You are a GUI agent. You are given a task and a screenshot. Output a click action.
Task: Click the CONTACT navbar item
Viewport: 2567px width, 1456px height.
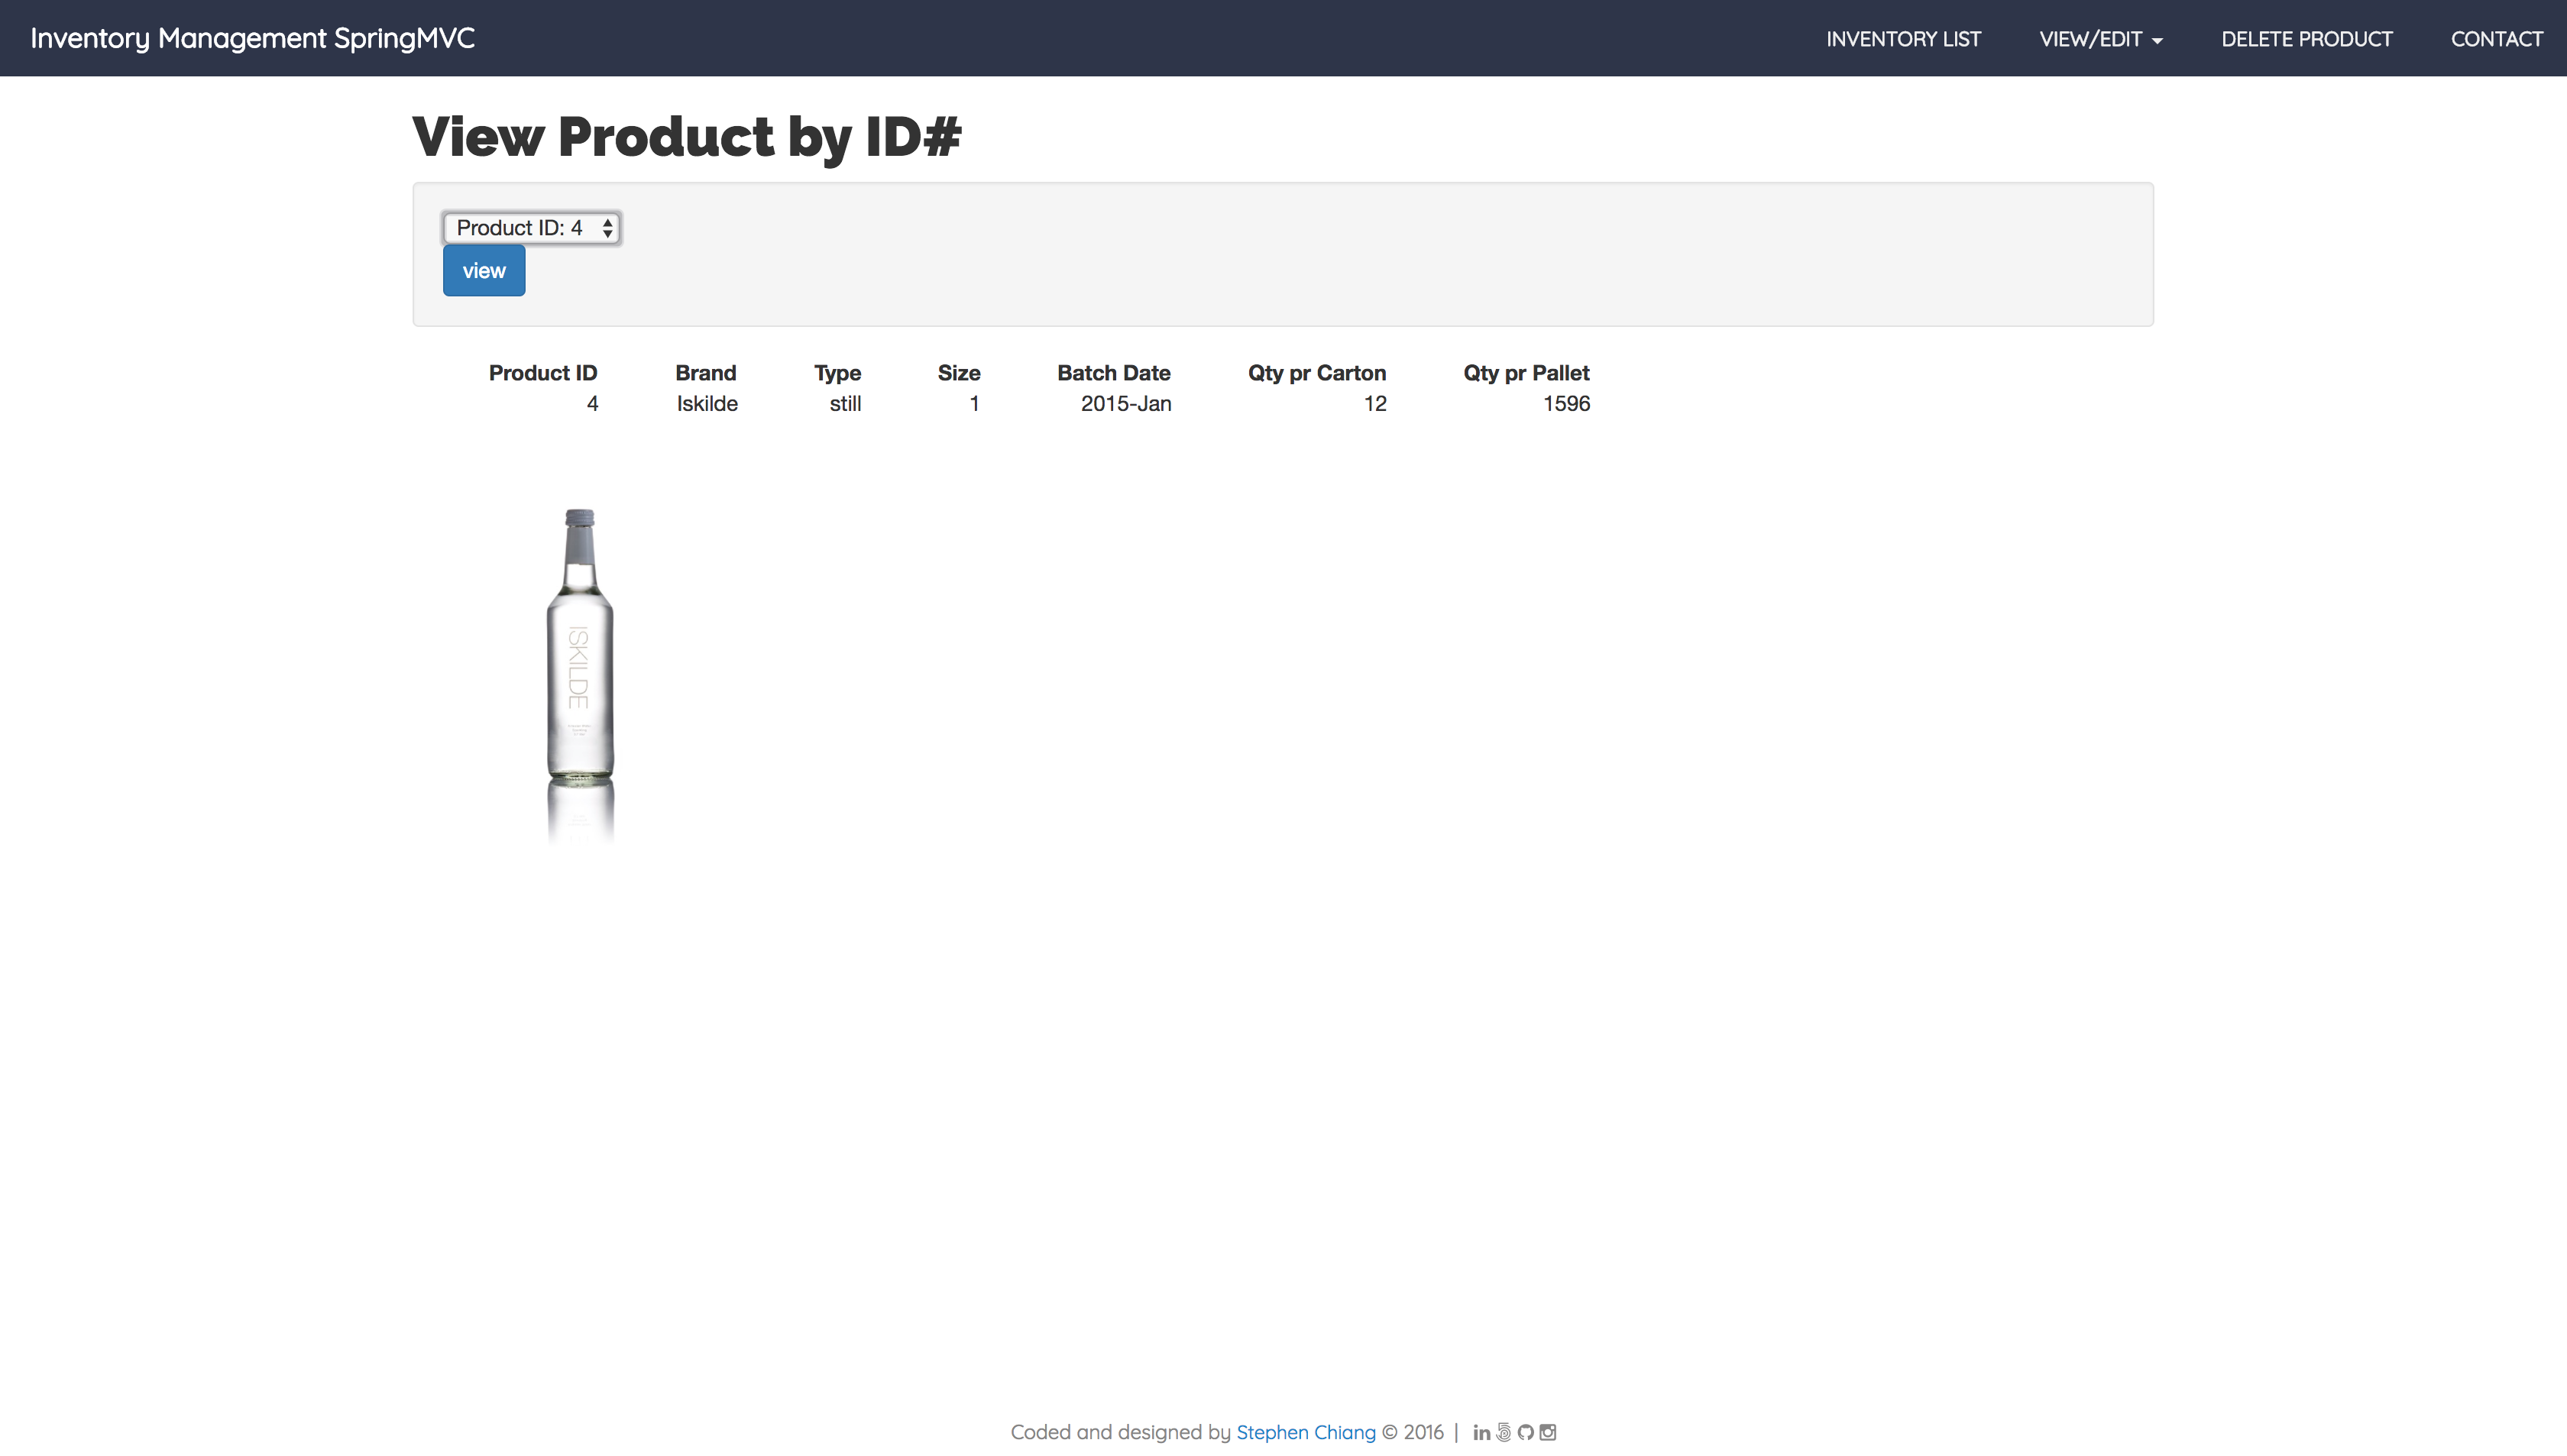click(2496, 39)
